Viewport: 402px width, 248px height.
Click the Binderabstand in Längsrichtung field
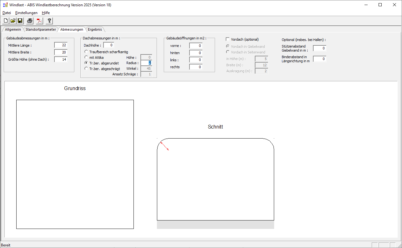[x=319, y=59]
